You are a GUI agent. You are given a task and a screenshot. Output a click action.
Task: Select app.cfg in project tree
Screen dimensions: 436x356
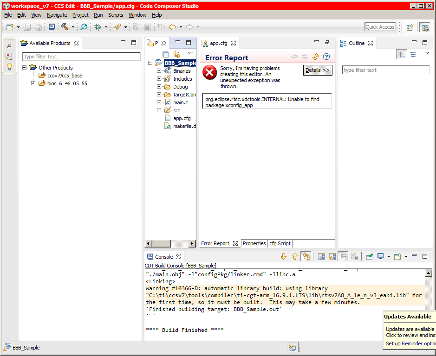coord(182,118)
